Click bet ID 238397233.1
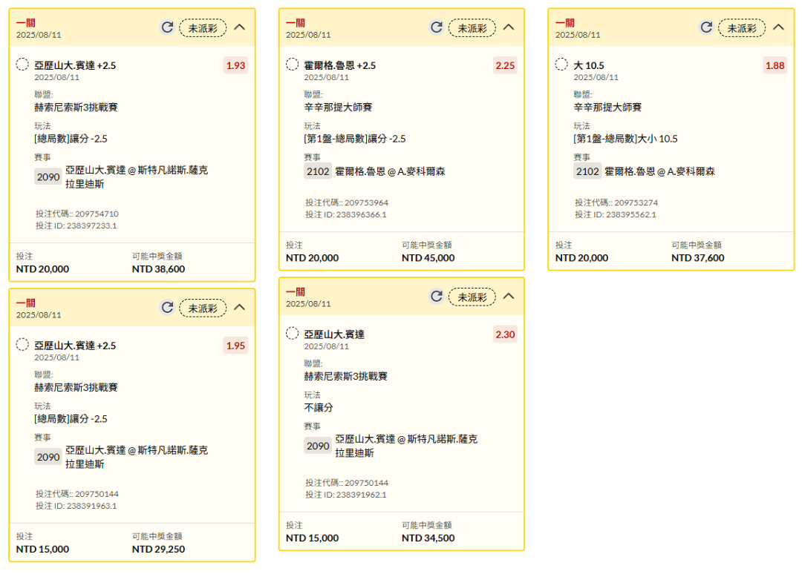 [x=91, y=225]
